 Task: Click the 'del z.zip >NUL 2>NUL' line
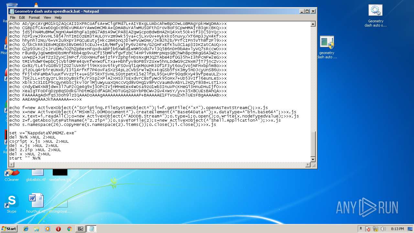tap(35, 150)
